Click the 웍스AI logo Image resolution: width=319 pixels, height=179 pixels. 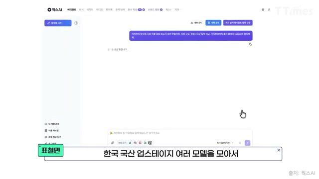55,9
